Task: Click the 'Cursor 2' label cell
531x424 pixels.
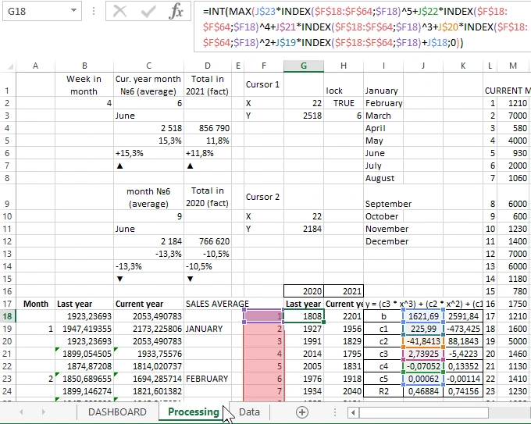Action: pos(264,197)
